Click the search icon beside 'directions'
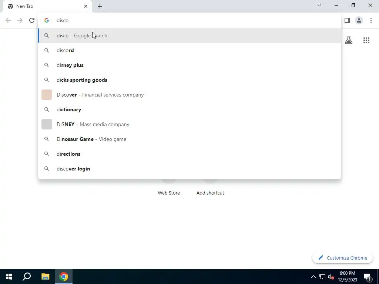The width and height of the screenshot is (379, 284). 47,154
